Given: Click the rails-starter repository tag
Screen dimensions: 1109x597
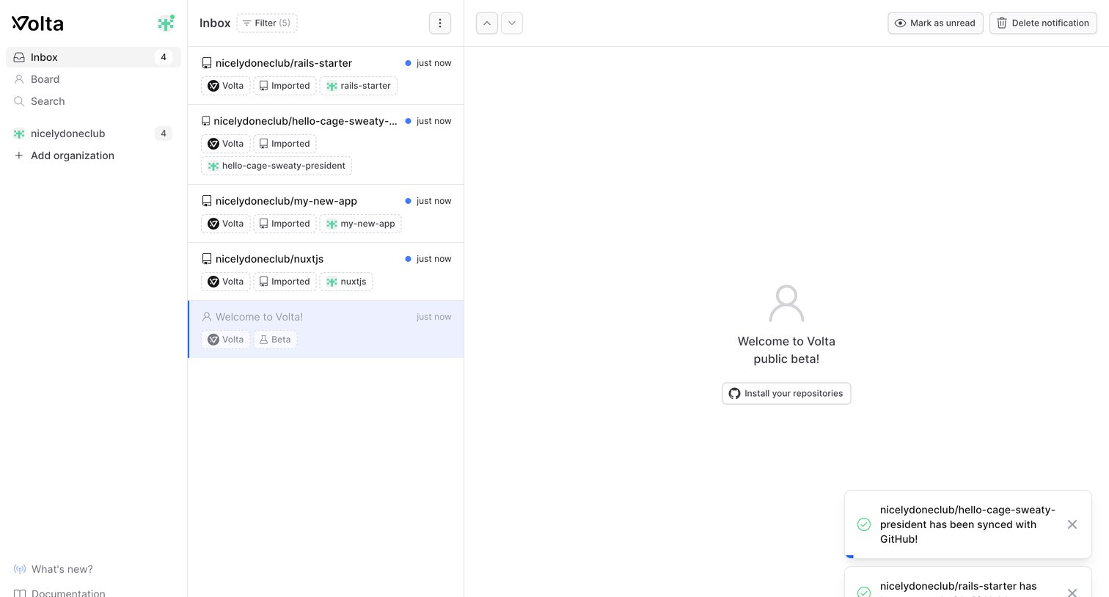Looking at the screenshot, I should pos(359,86).
